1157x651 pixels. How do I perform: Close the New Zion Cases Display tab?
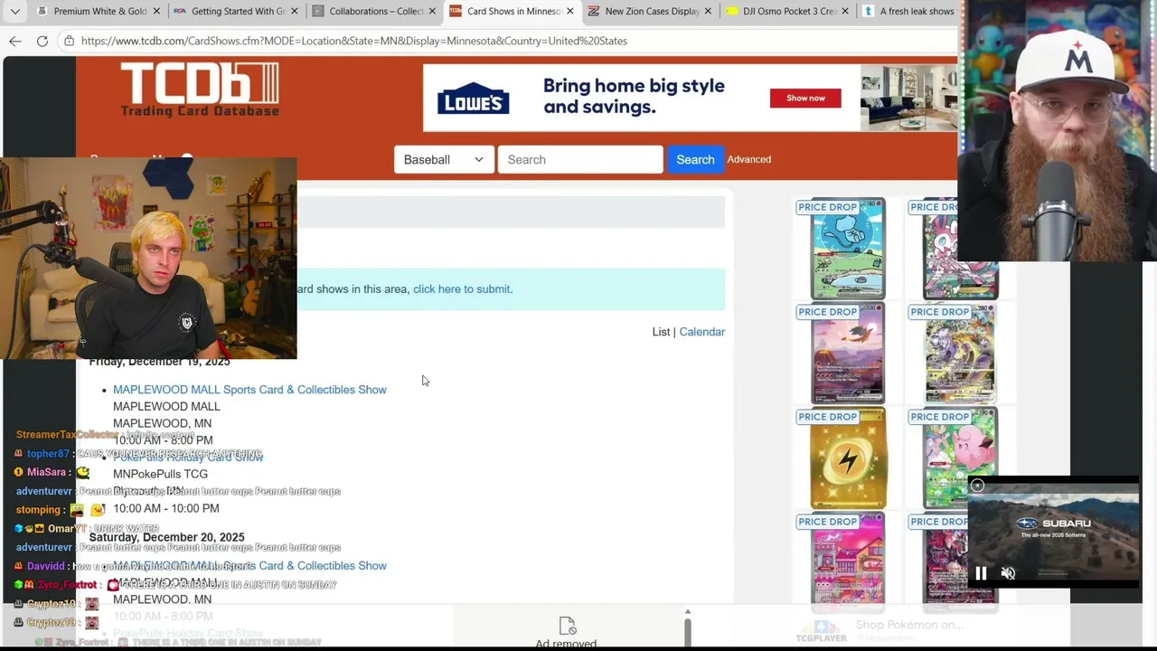tap(708, 12)
